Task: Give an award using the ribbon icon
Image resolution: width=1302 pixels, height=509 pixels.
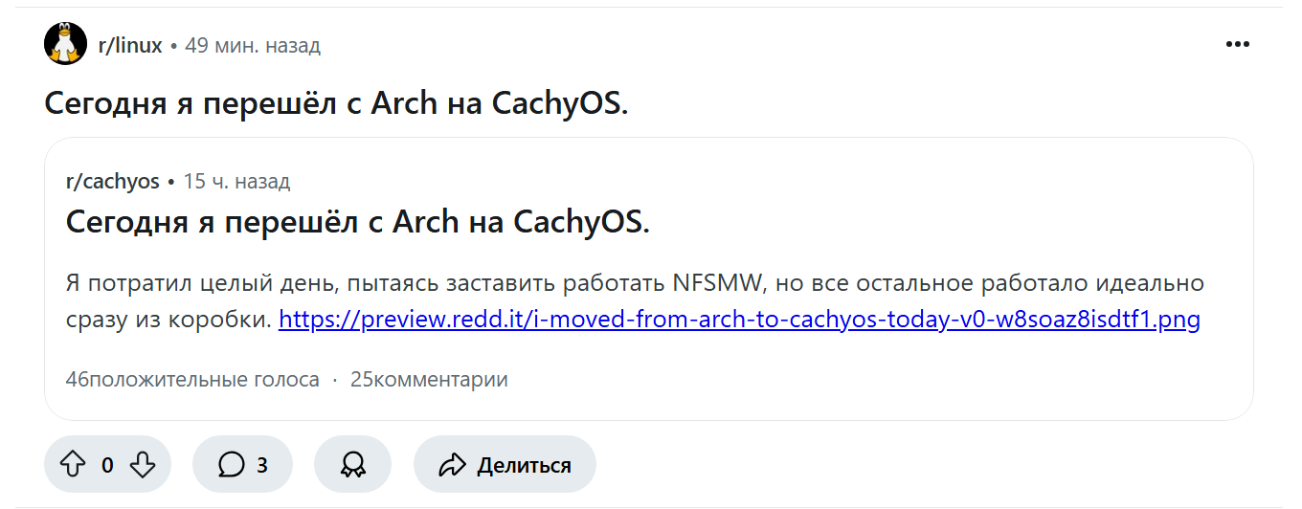Action: tap(352, 465)
